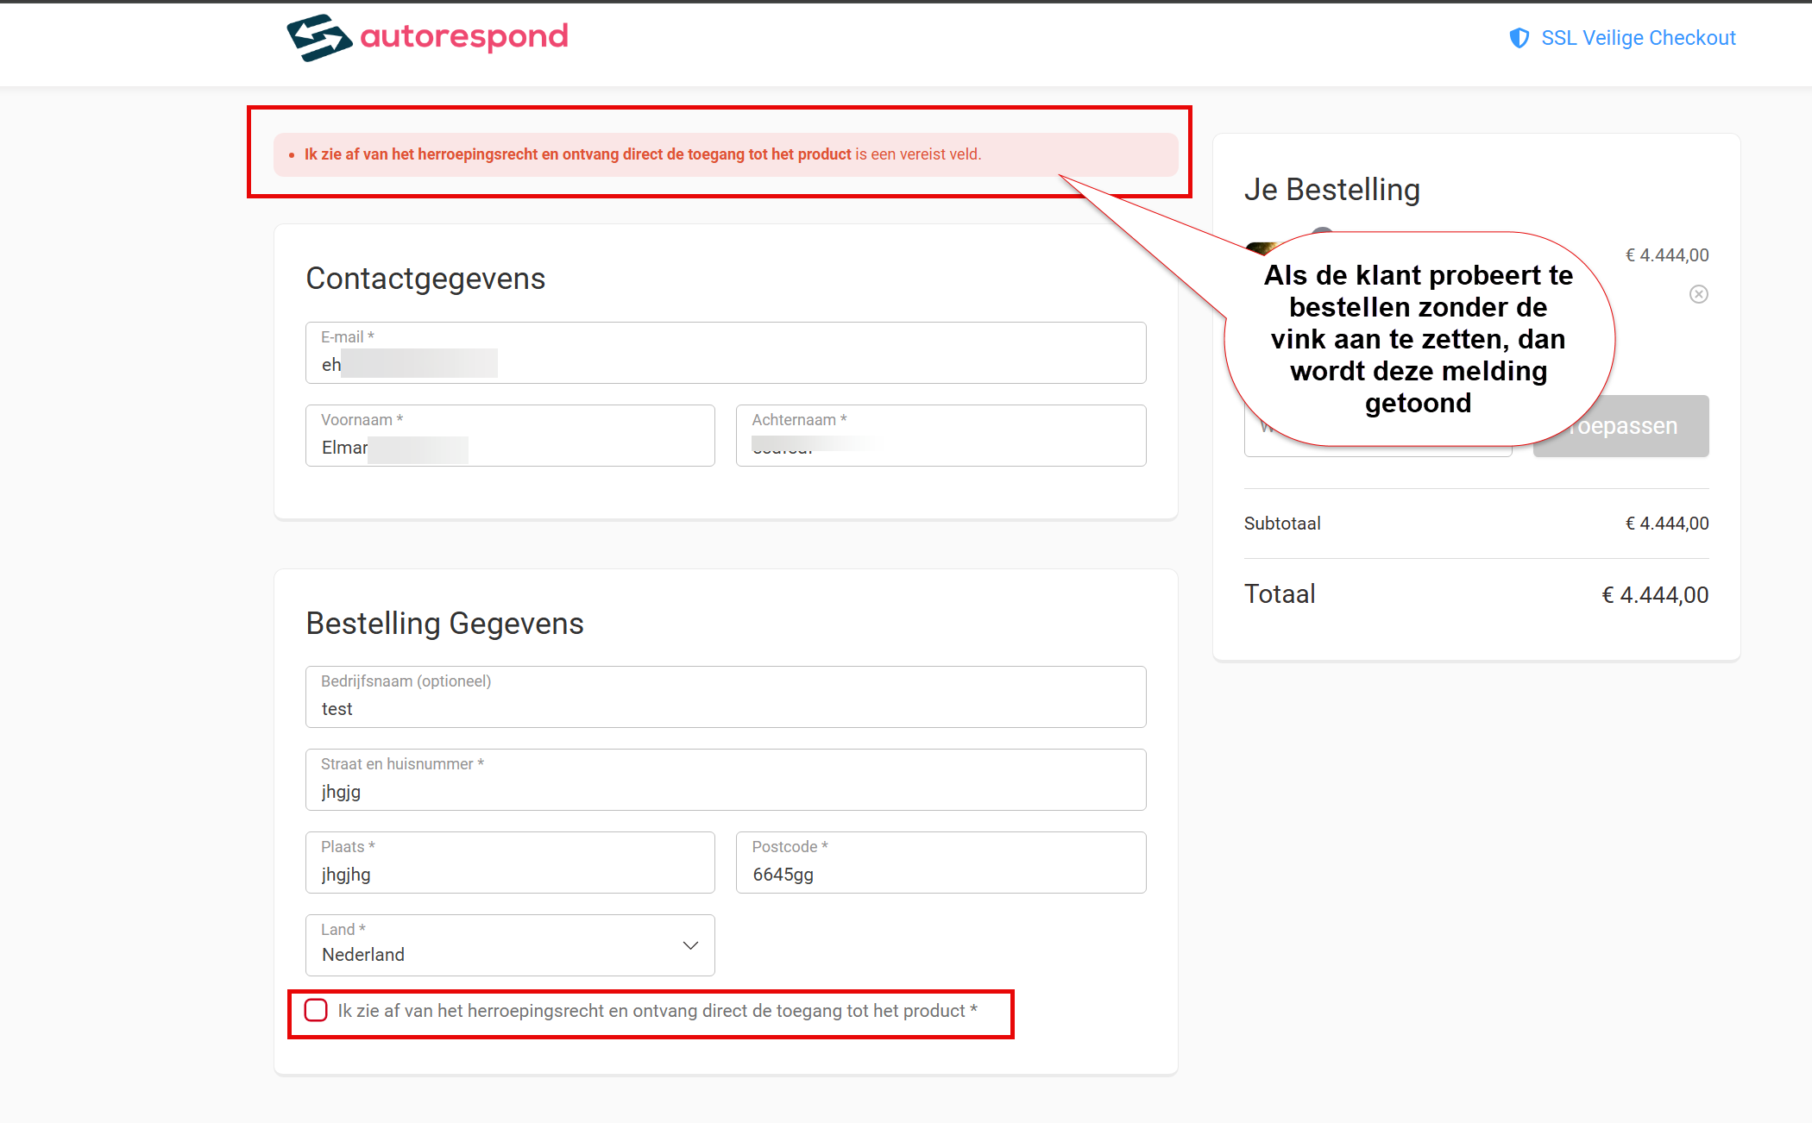The height and width of the screenshot is (1123, 1812).
Task: Click into the Voornaam field
Action: coord(510,436)
